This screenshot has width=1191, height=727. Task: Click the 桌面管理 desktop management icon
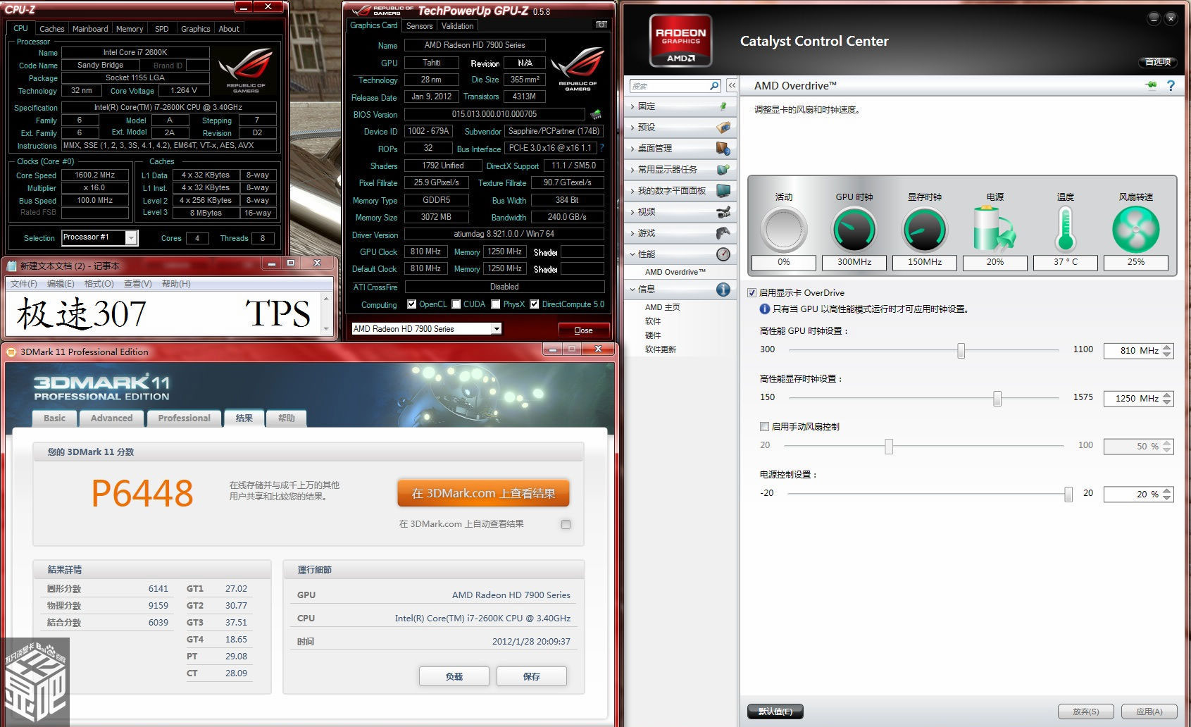click(x=723, y=149)
